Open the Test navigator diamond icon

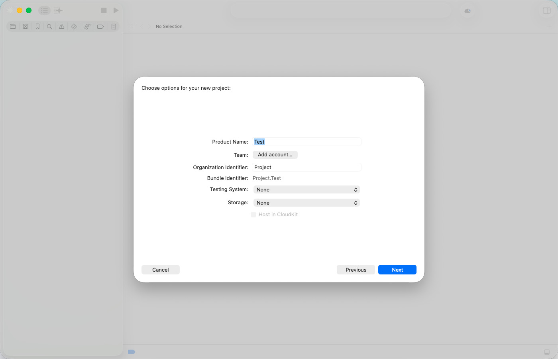click(74, 27)
